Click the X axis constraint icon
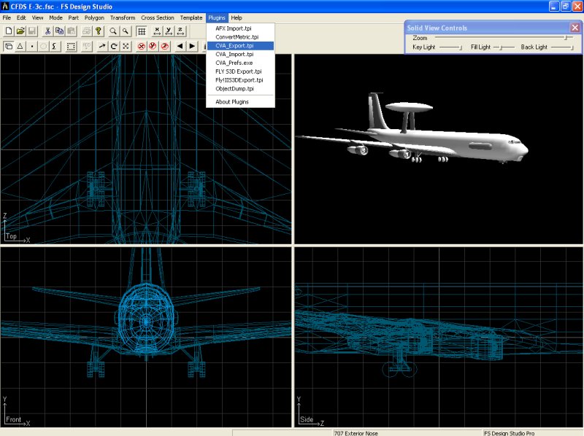Screen dimensions: 584x436 coord(156,31)
